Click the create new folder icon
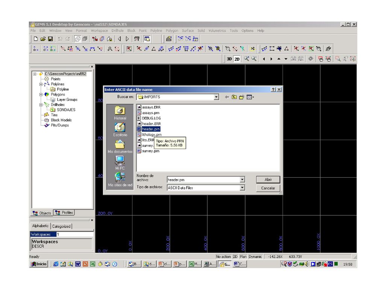385x289 pixels. (x=242, y=97)
